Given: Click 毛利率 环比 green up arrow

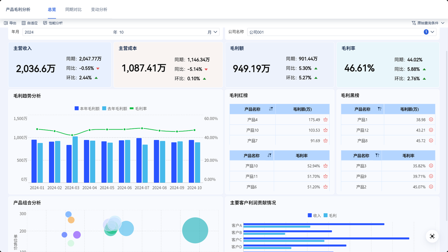Looking at the screenshot, I should point(424,79).
